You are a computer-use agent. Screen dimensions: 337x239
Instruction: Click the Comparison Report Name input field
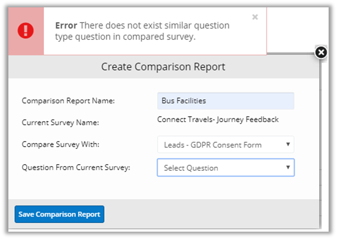[225, 101]
